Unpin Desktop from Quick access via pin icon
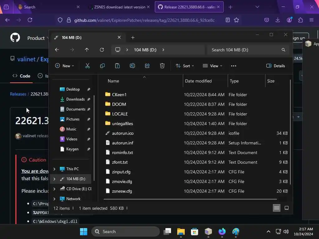This screenshot has width=319, height=239. [x=89, y=89]
